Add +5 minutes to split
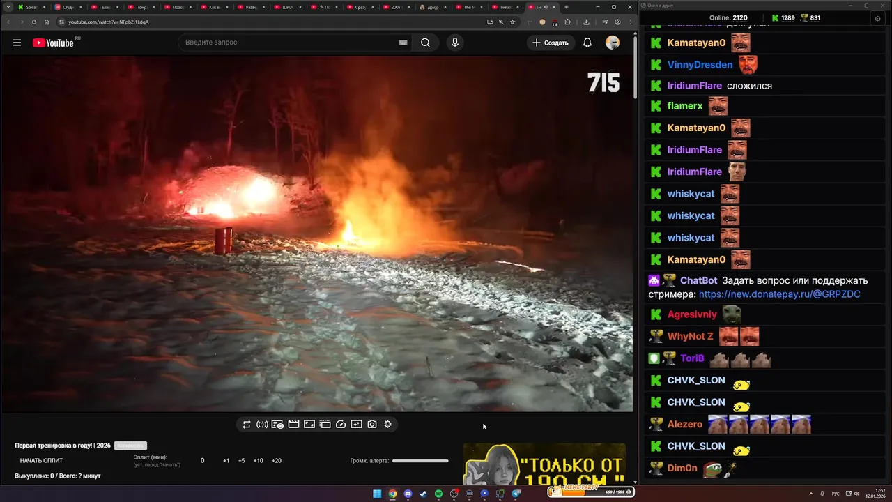The height and width of the screenshot is (502, 892). 241,461
